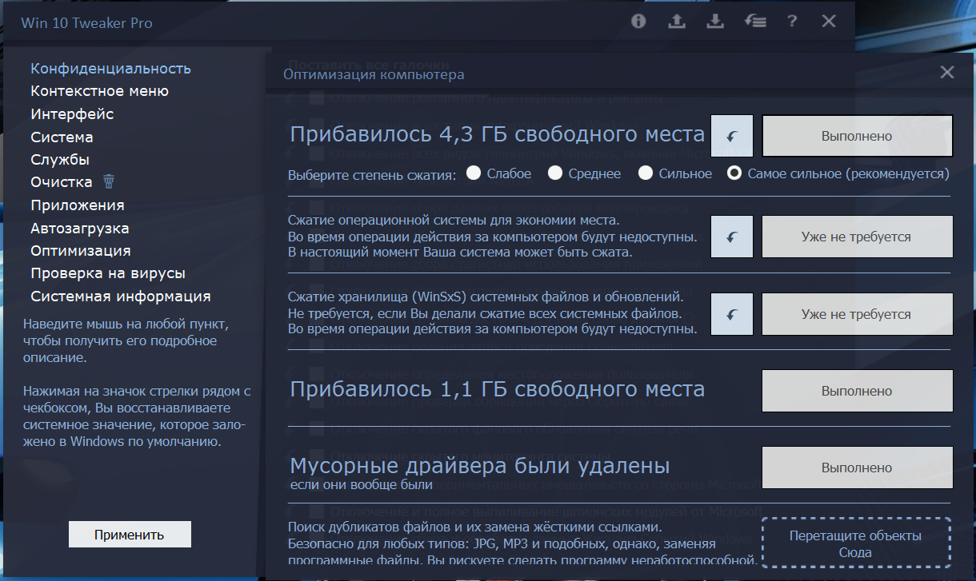
Task: Click the info icon in title bar
Action: point(638,22)
